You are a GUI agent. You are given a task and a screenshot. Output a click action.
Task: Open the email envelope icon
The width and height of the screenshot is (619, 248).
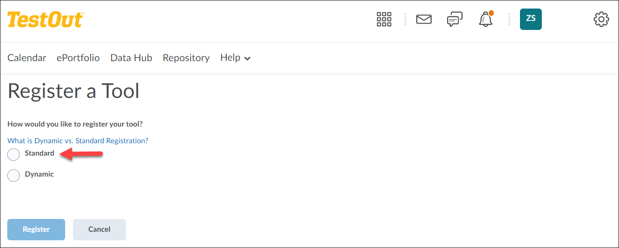point(424,19)
